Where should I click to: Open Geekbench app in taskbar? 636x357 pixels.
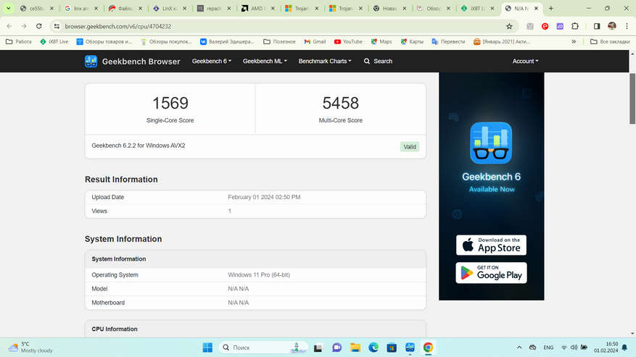[x=410, y=348]
